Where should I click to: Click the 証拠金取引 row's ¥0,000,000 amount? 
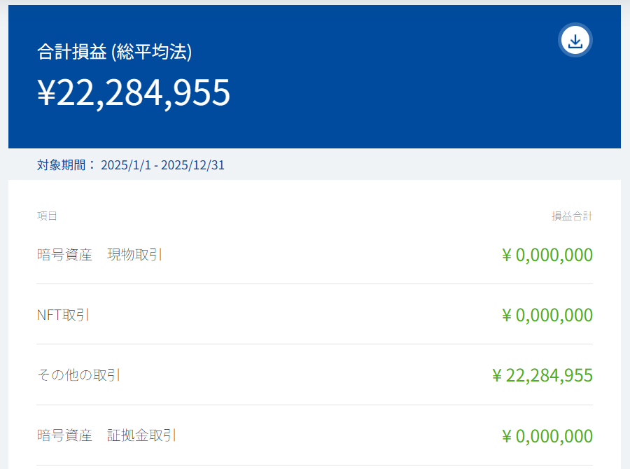(x=547, y=435)
